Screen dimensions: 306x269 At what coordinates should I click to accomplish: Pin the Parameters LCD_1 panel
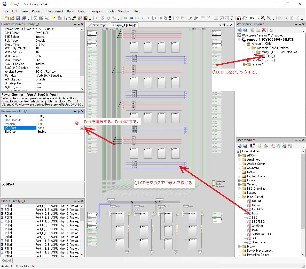click(79, 111)
